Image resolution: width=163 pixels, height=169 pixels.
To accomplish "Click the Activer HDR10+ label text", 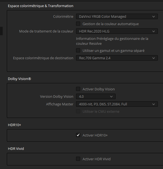I will click(x=95, y=135).
